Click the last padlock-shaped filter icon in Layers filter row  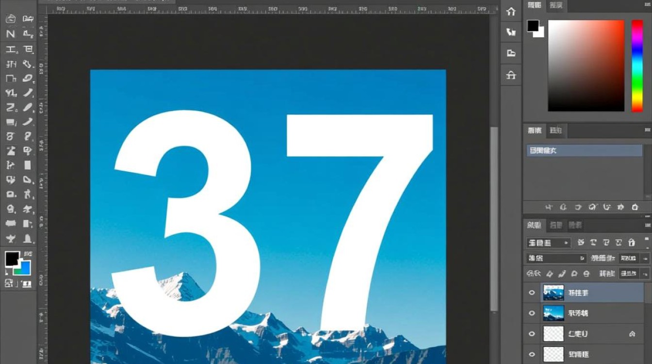point(631,243)
